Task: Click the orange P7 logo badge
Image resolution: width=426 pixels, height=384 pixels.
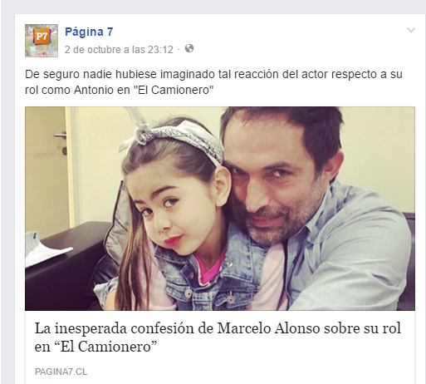Action: click(x=42, y=37)
